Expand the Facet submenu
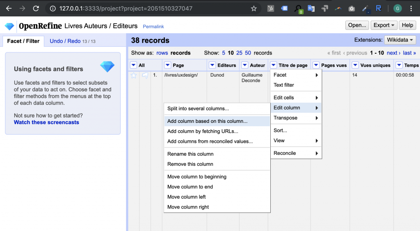The height and width of the screenshot is (231, 420). (296, 75)
